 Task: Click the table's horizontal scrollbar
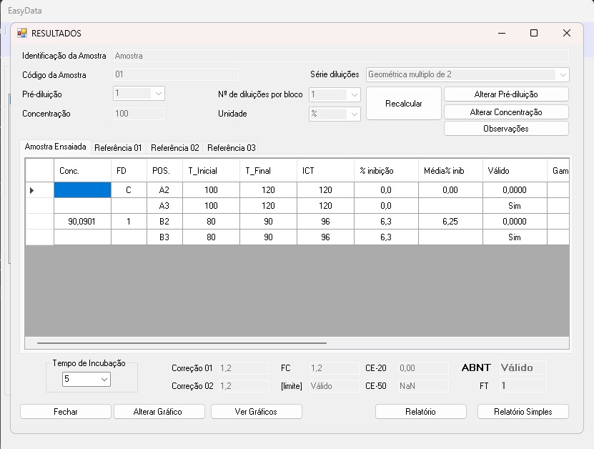pos(182,344)
